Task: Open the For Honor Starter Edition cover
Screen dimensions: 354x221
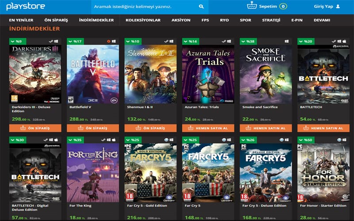Action: (x=323, y=173)
